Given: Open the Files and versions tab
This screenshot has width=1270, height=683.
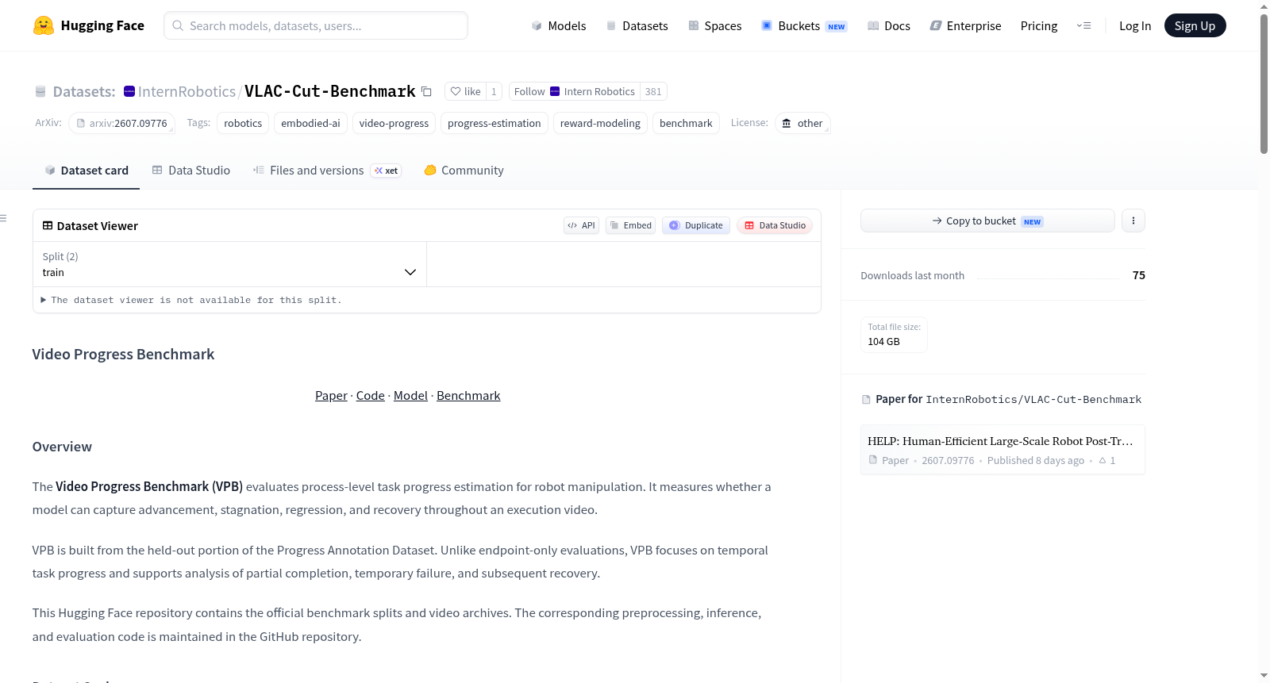Looking at the screenshot, I should pyautogui.click(x=326, y=171).
